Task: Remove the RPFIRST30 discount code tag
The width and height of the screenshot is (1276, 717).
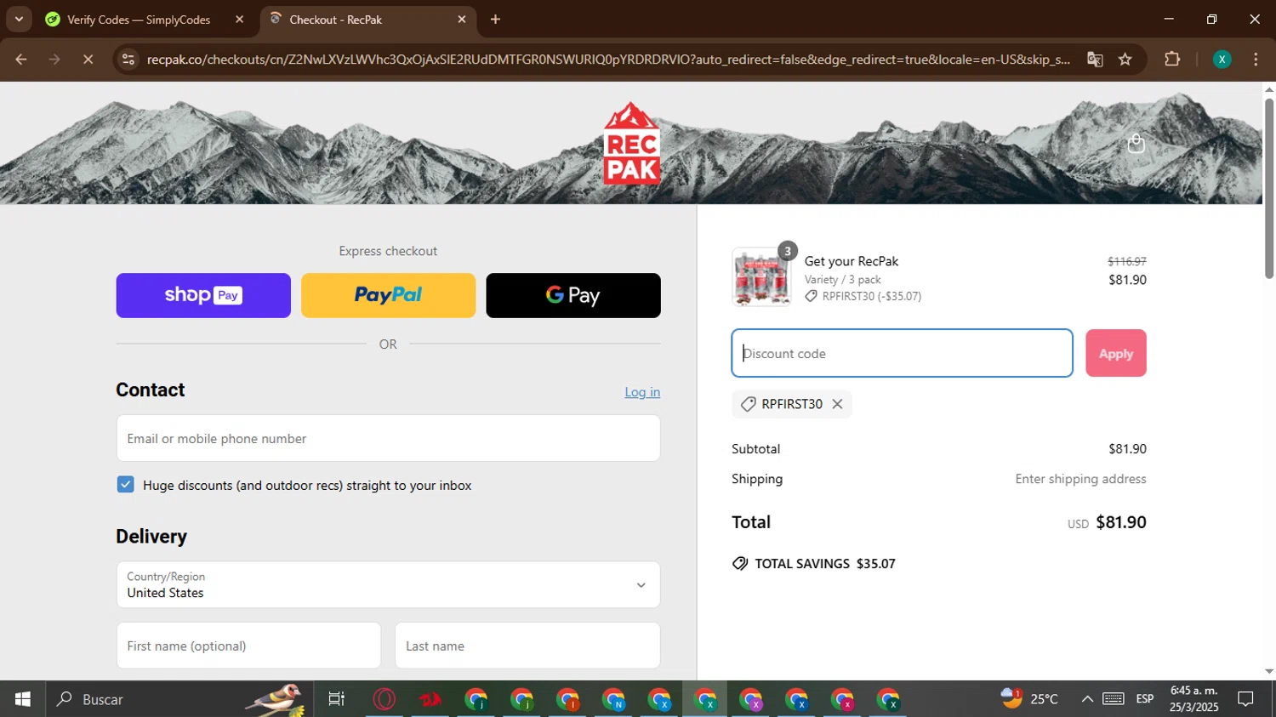Action: click(x=837, y=404)
